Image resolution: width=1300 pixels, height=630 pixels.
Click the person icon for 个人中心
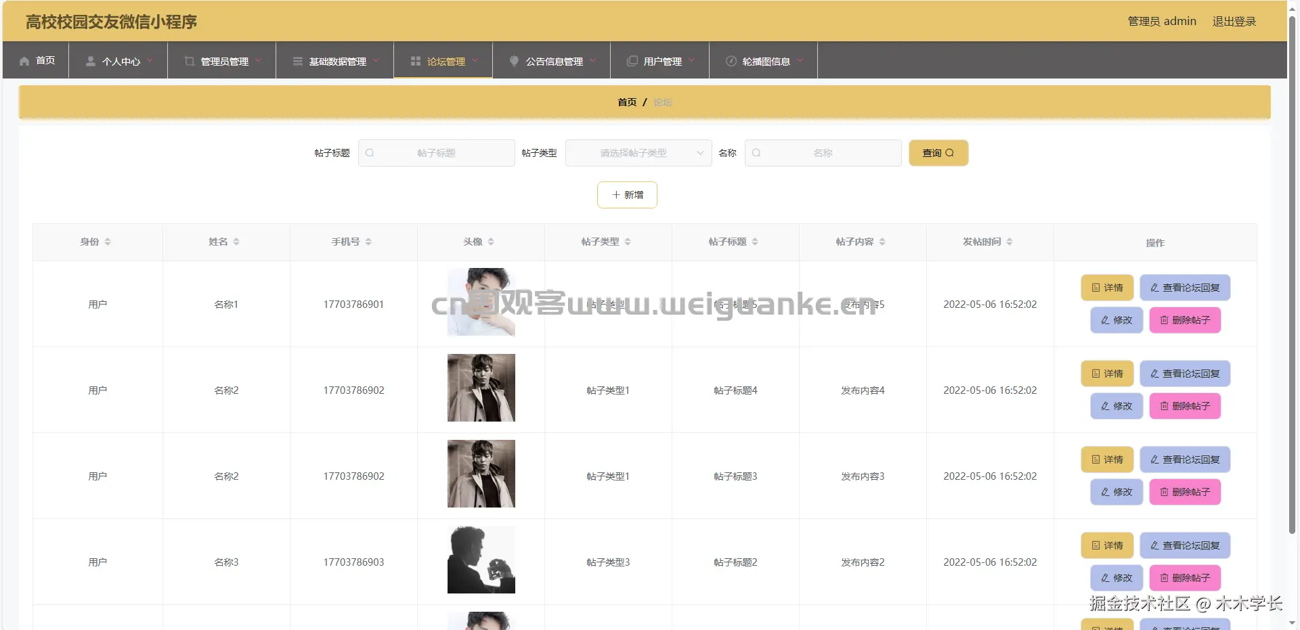(x=90, y=61)
